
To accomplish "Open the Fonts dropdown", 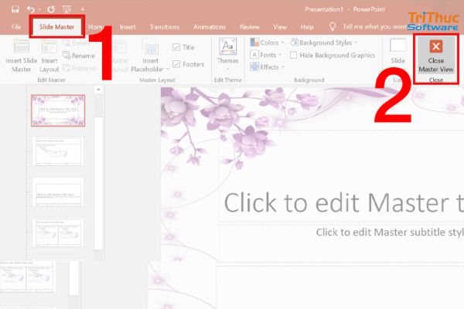I will [x=266, y=55].
